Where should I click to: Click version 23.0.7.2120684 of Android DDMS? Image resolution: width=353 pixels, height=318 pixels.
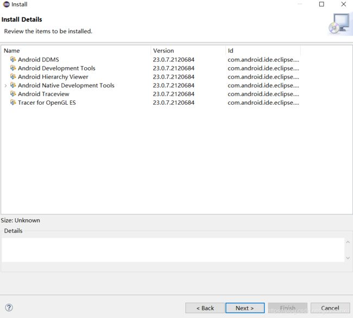point(174,60)
